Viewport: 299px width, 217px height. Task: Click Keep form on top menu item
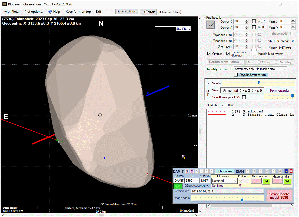[78, 12]
